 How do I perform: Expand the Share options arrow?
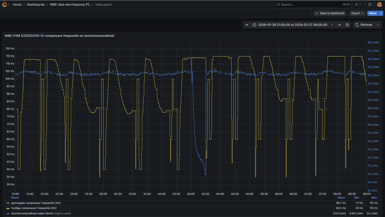click(x=381, y=13)
